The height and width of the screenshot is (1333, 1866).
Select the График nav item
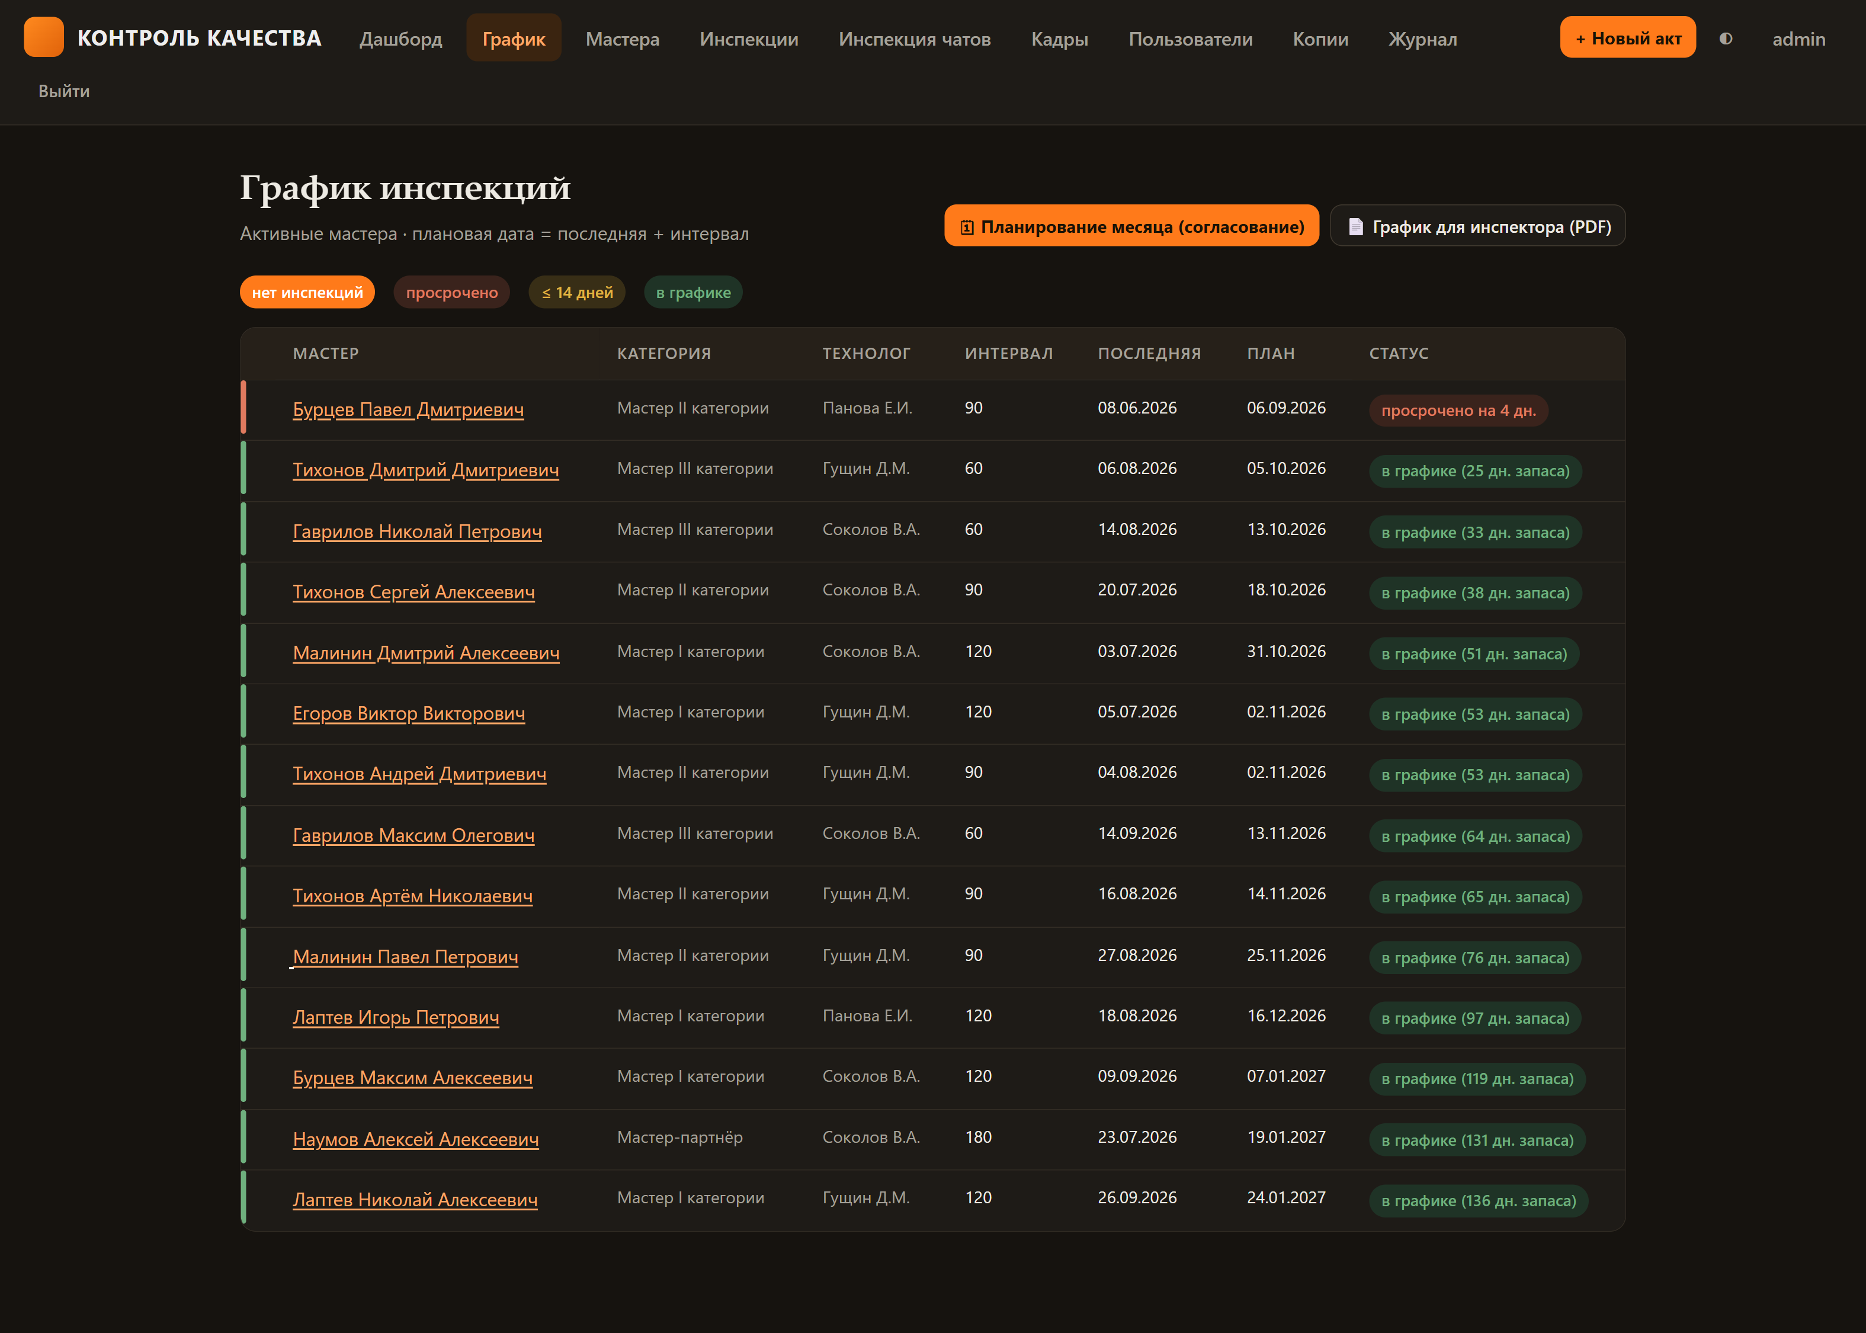coord(514,39)
